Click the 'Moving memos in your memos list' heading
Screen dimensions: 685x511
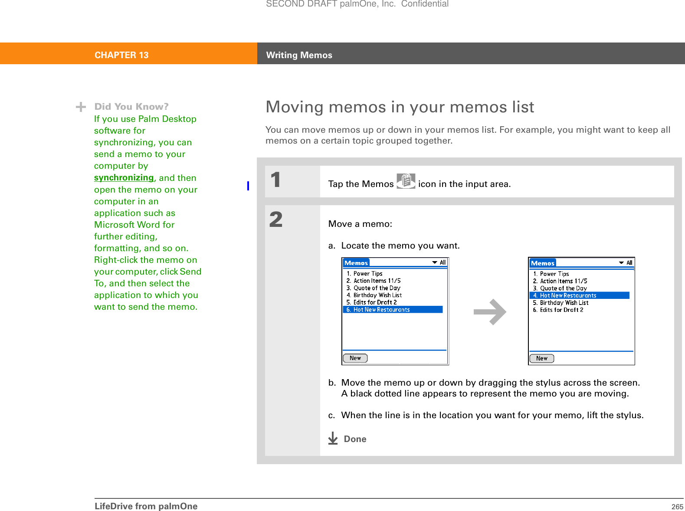click(400, 107)
